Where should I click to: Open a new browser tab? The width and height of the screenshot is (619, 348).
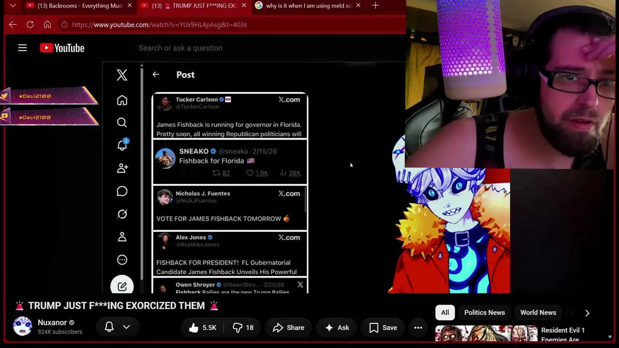coord(375,5)
